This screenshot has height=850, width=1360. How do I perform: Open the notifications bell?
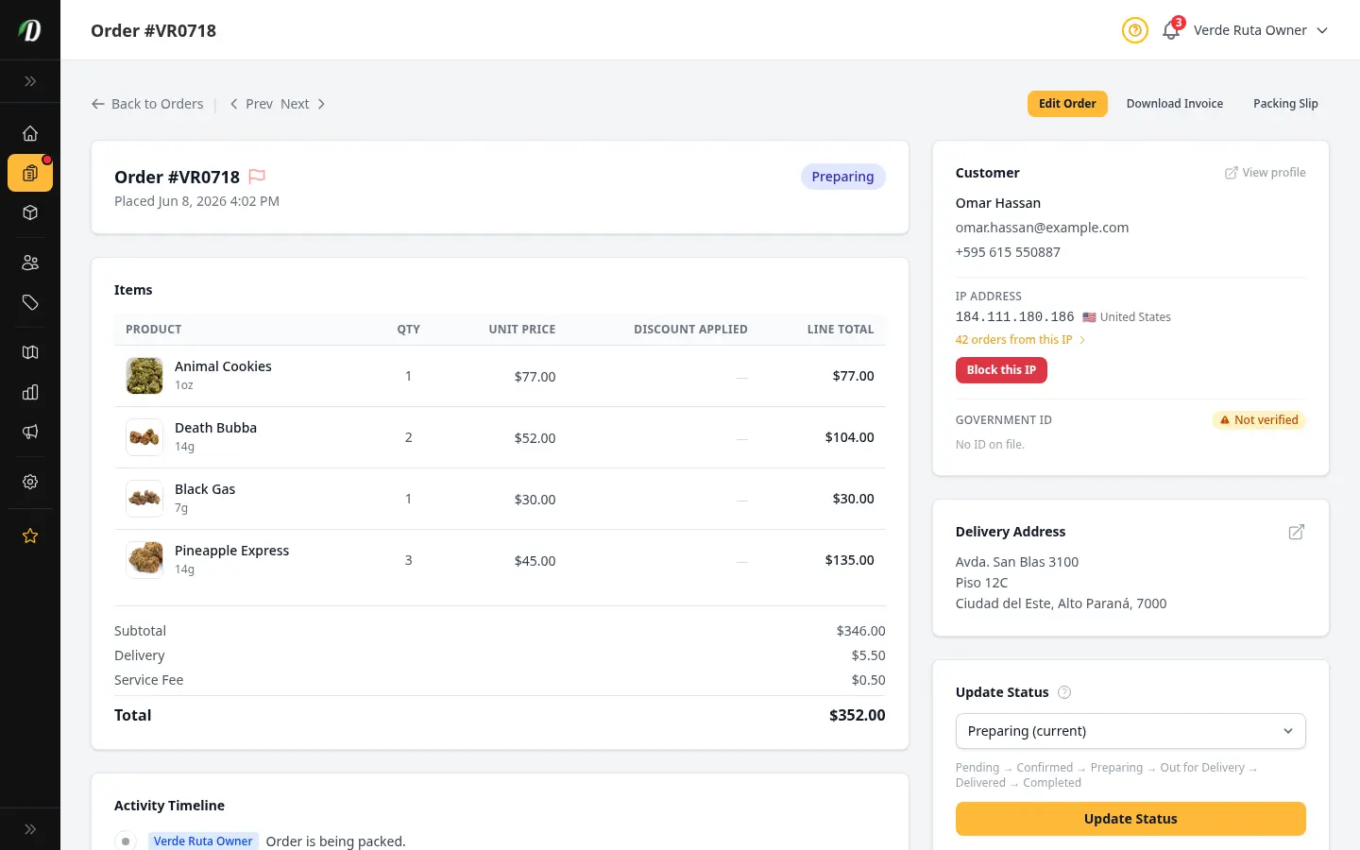pyautogui.click(x=1171, y=30)
